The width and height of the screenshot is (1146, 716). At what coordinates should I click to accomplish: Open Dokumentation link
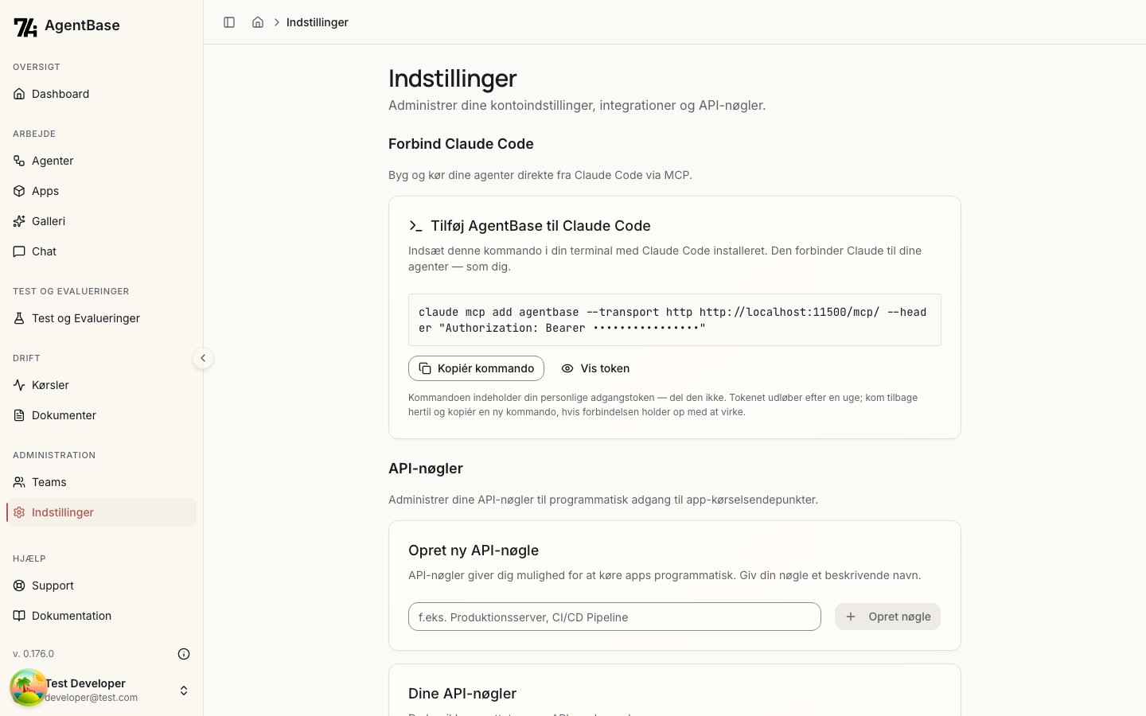click(101, 616)
